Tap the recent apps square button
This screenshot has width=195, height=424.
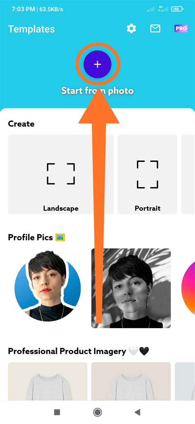[x=57, y=412]
